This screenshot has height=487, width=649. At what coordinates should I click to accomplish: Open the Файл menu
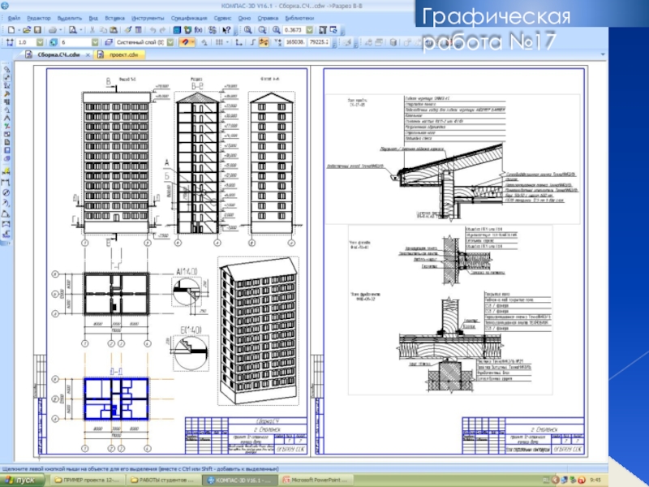14,17
